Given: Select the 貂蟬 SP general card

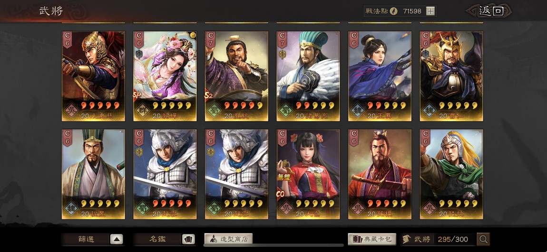Looking at the screenshot, I should pyautogui.click(x=165, y=76).
